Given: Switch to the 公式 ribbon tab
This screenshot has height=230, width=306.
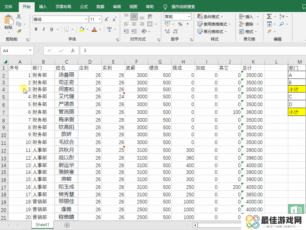Looking at the screenshot, I should pos(84,6).
